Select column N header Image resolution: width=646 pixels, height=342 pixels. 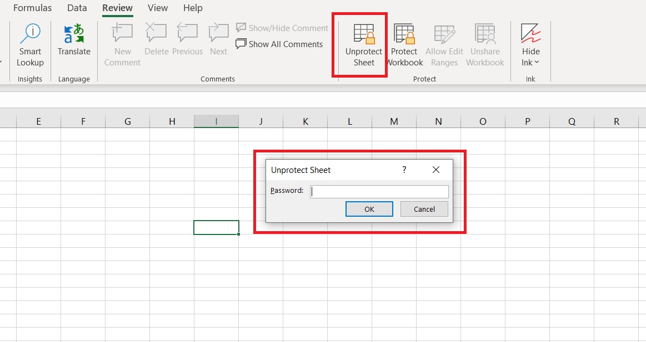coord(439,121)
